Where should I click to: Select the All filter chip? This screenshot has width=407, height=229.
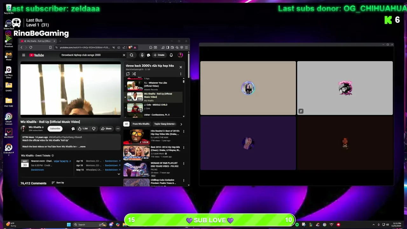coord(126,124)
